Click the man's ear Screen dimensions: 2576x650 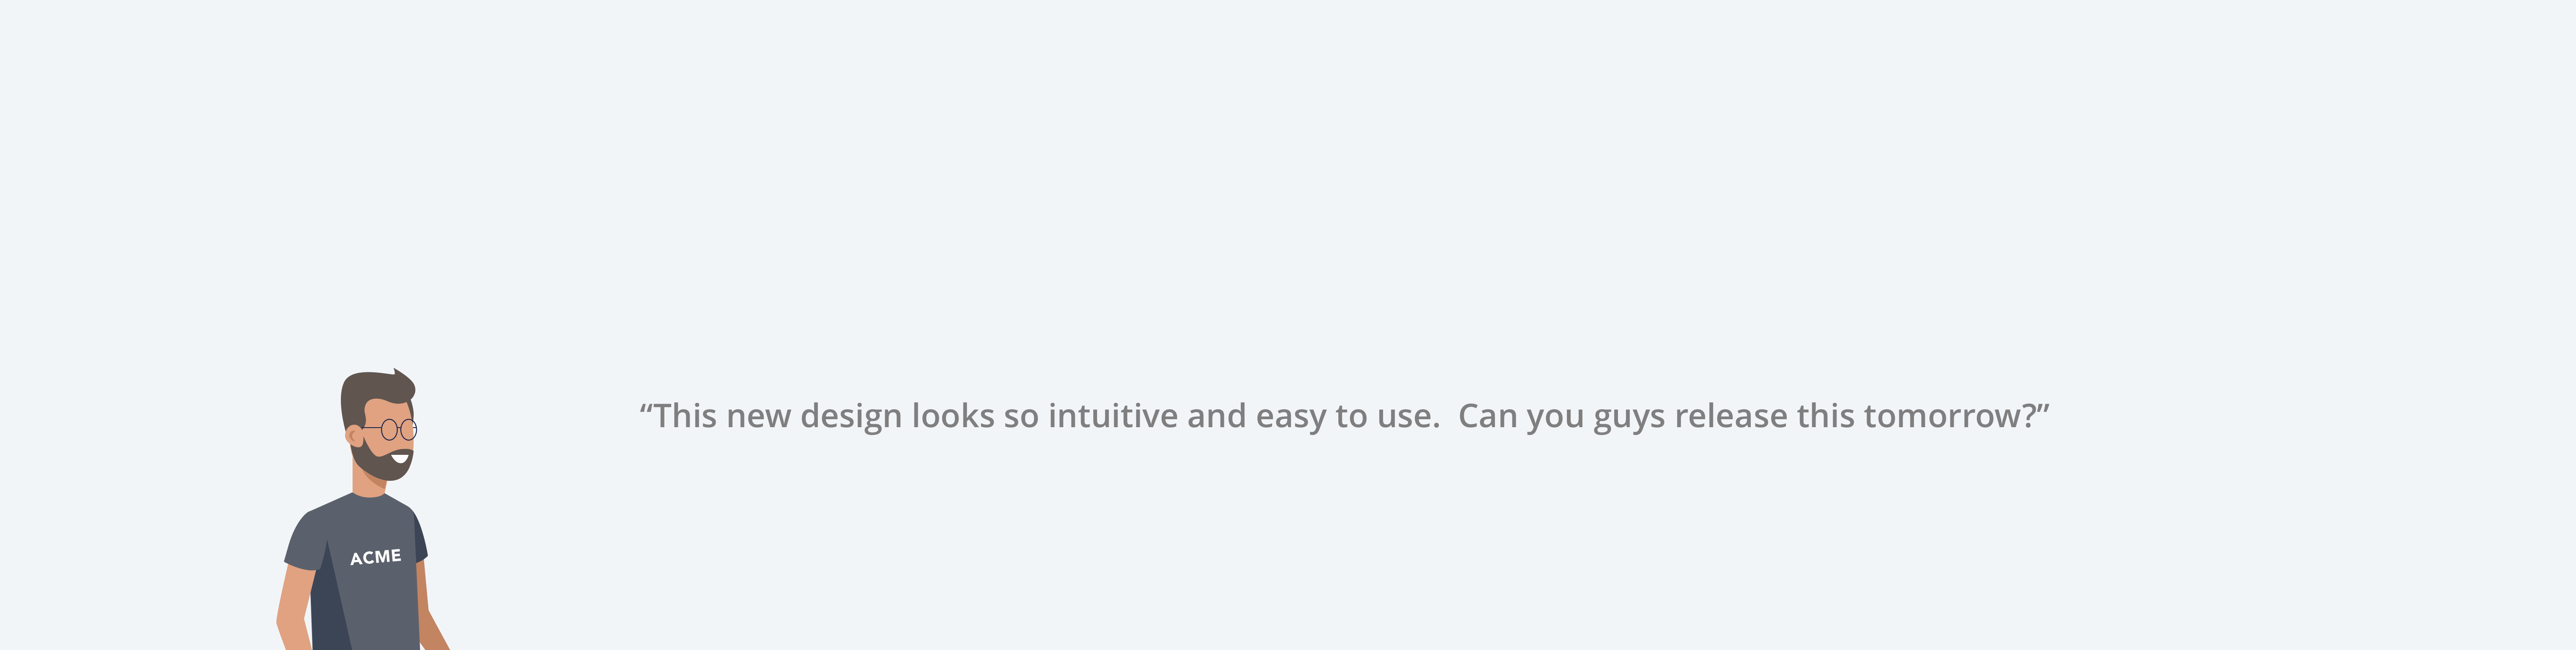(x=354, y=435)
